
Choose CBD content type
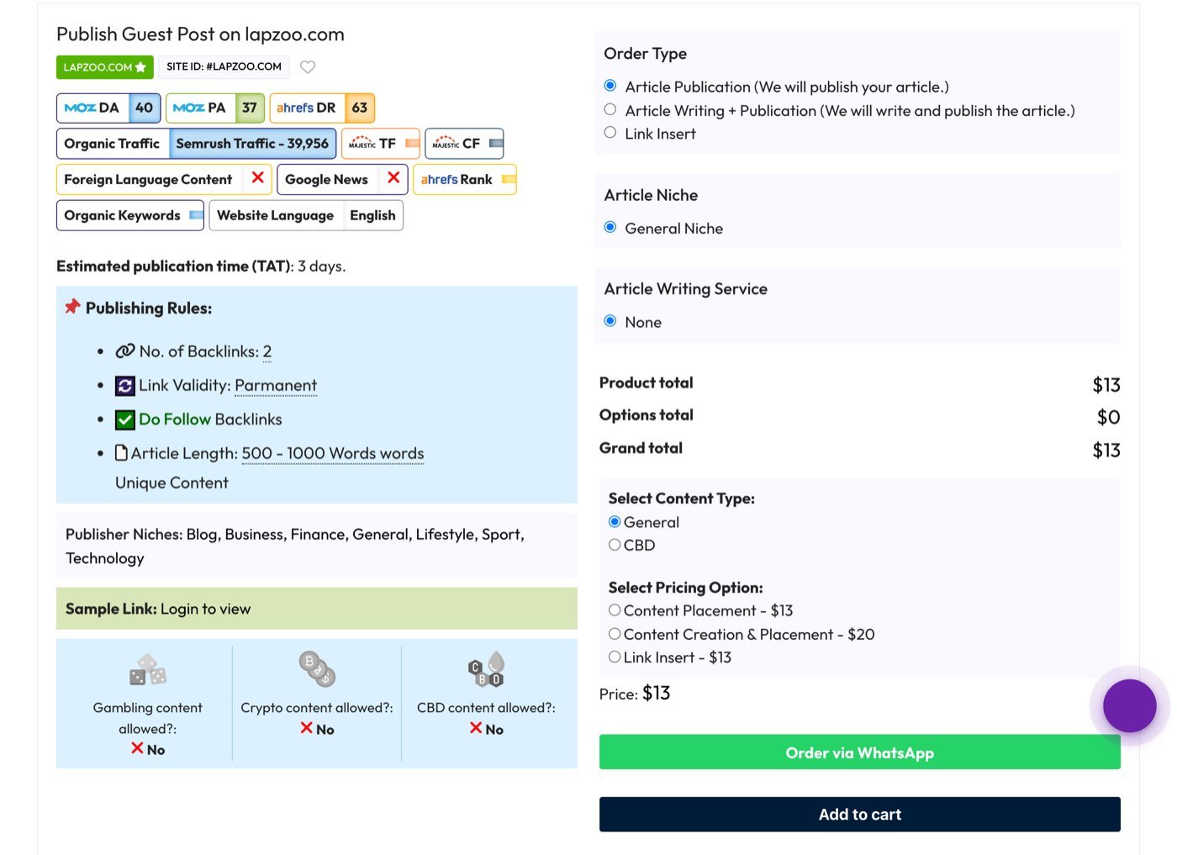click(x=615, y=545)
